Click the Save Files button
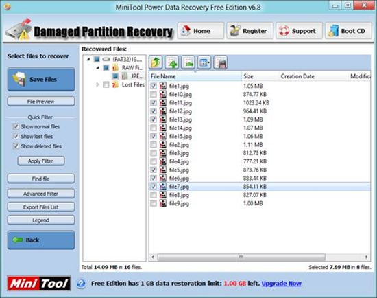377x298 pixels. [x=41, y=79]
